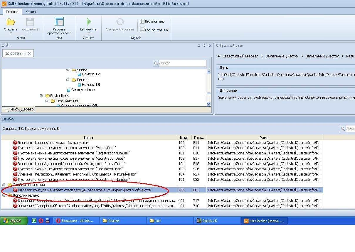Open the бланки folder taskbar button
The image size is (355, 252).
coord(123,221)
